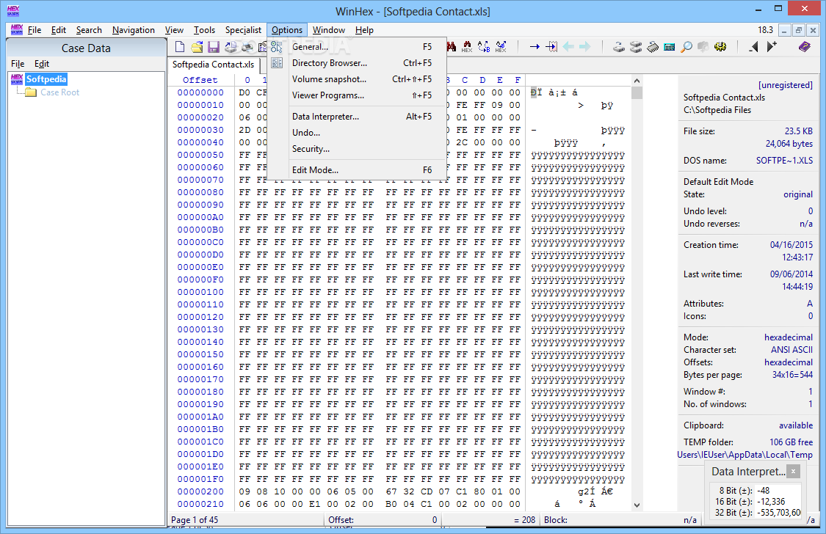Open the purple Help book icon
826x534 pixels.
805,47
